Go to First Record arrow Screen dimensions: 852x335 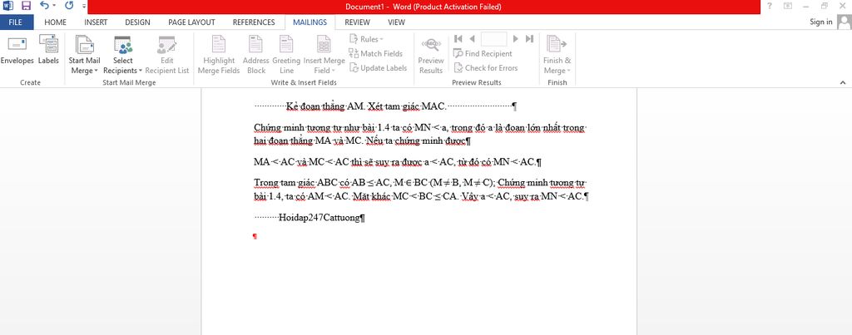click(x=458, y=38)
